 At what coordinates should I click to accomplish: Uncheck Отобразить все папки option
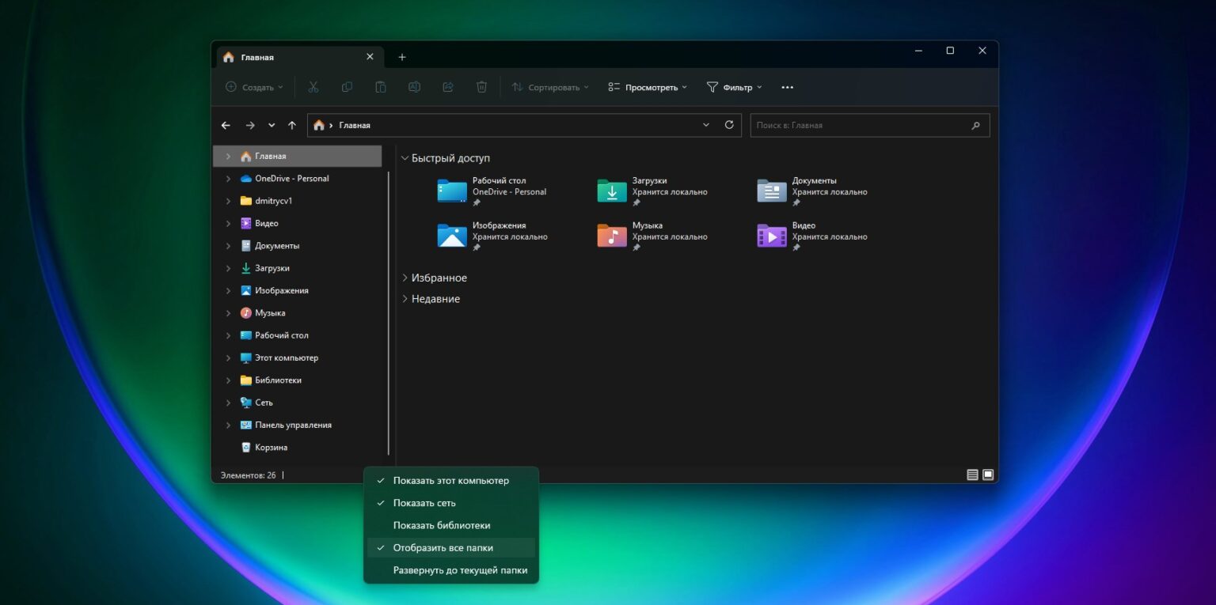tap(443, 547)
